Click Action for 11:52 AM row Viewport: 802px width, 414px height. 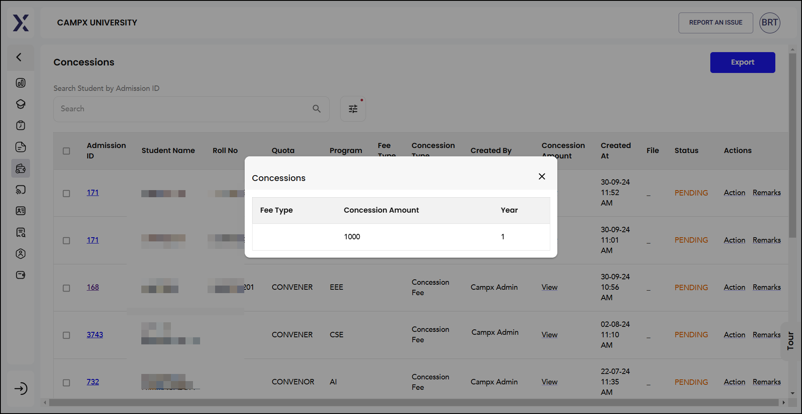pyautogui.click(x=734, y=193)
